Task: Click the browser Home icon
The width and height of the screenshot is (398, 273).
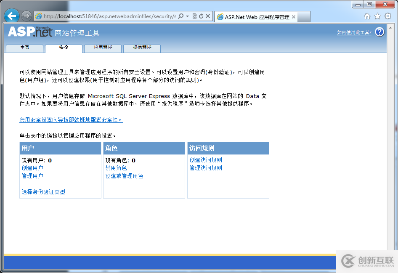Action: pyautogui.click(x=367, y=16)
